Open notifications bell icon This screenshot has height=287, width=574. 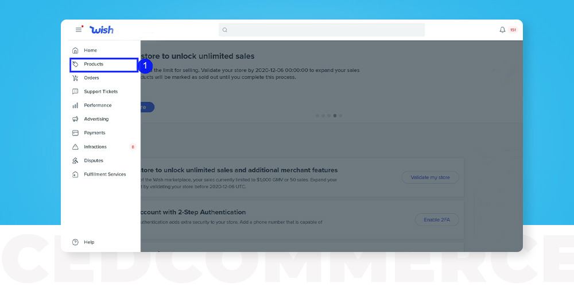pos(502,30)
